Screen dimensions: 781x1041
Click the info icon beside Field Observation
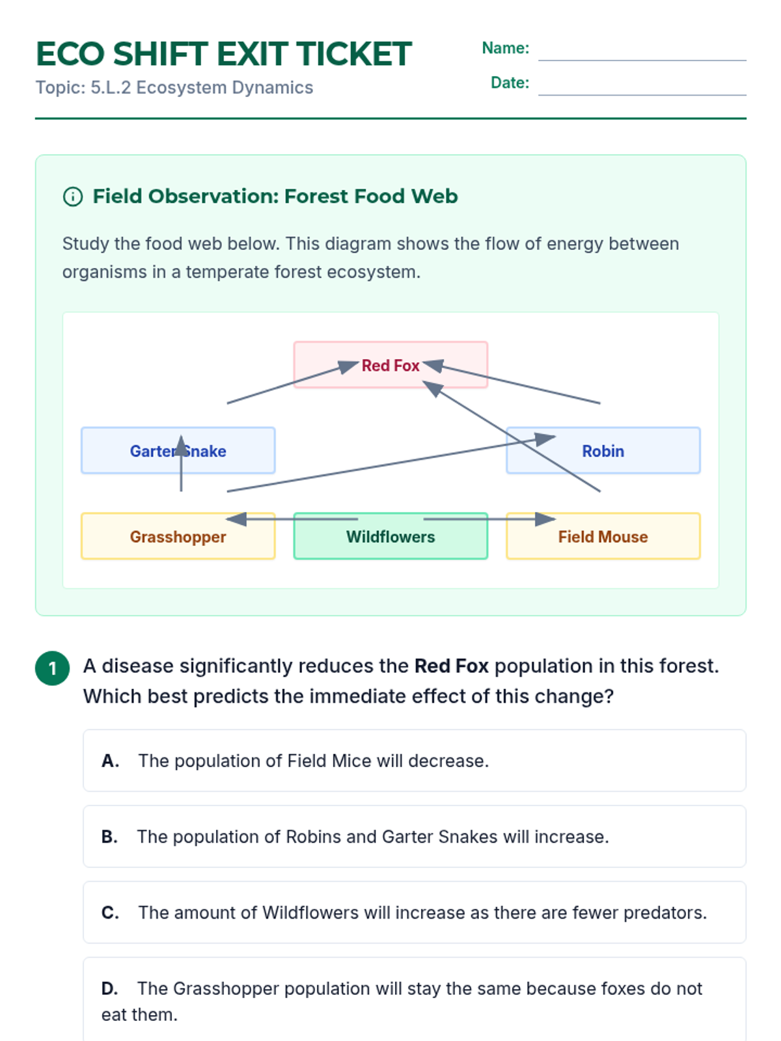click(72, 196)
